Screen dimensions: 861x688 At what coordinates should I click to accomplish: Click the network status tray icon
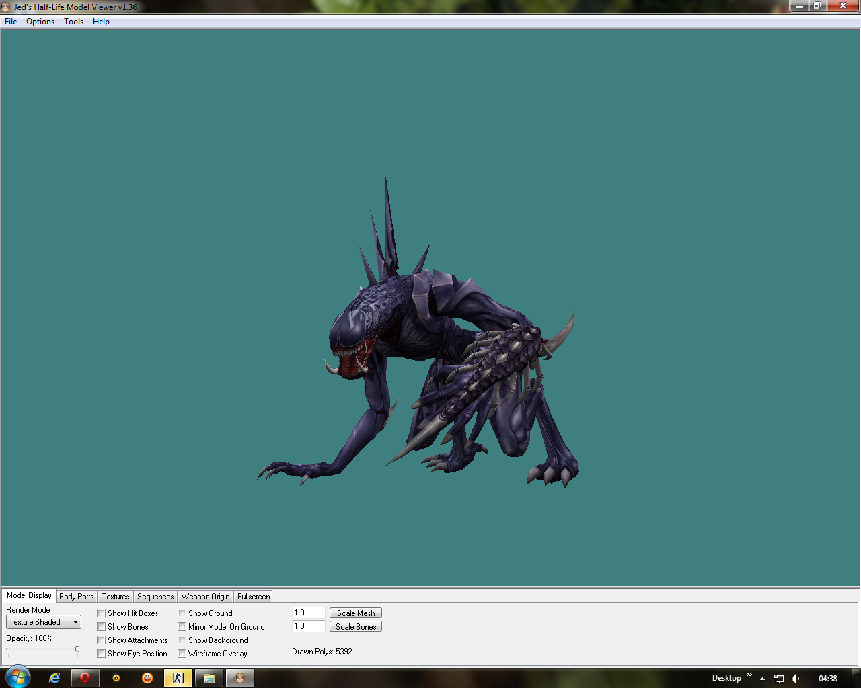click(779, 679)
